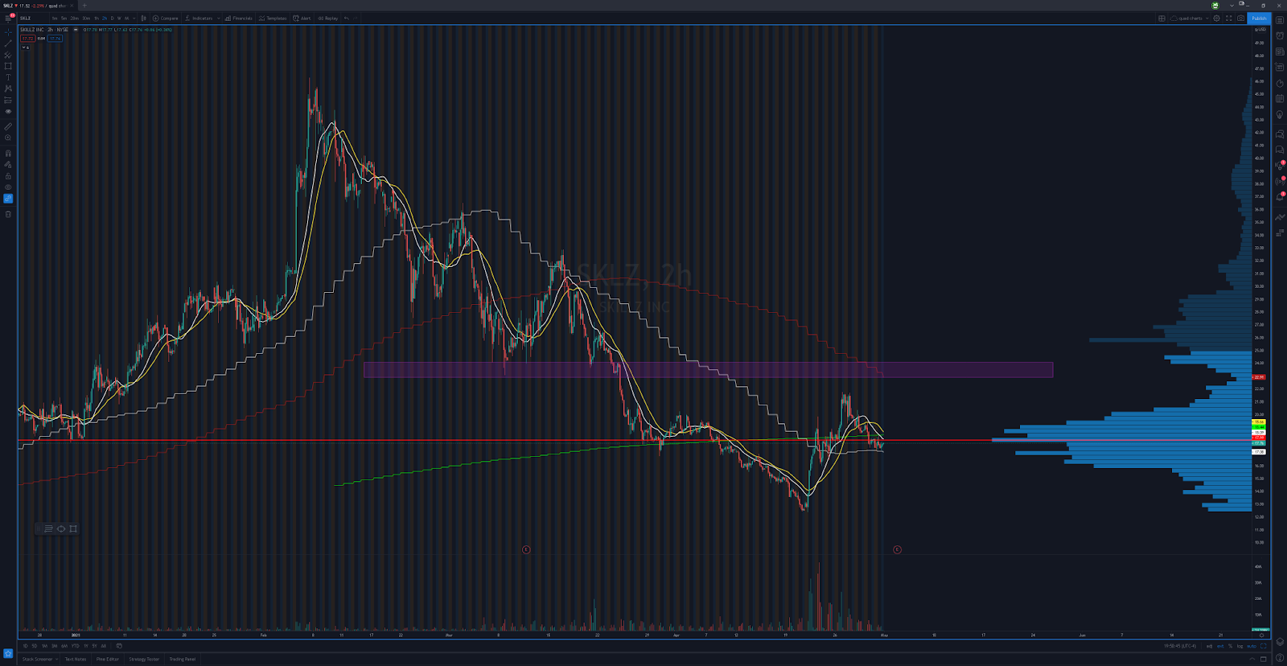Viewport: 1287px width, 666px height.
Task: Redo the chart action
Action: click(356, 18)
